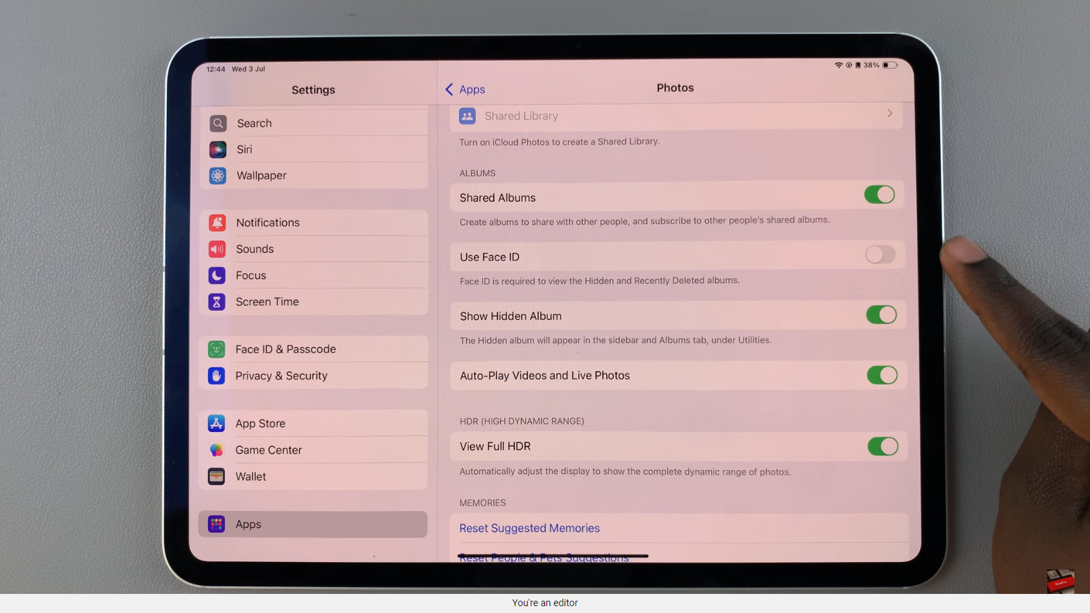Tap the 38% battery percentage text
This screenshot has width=1090, height=613.
click(x=871, y=65)
